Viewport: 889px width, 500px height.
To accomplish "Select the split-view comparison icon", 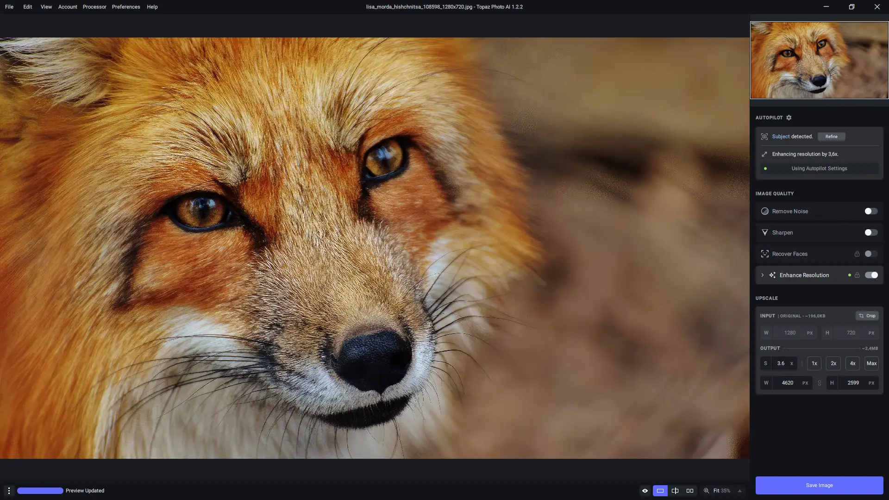I will point(675,490).
